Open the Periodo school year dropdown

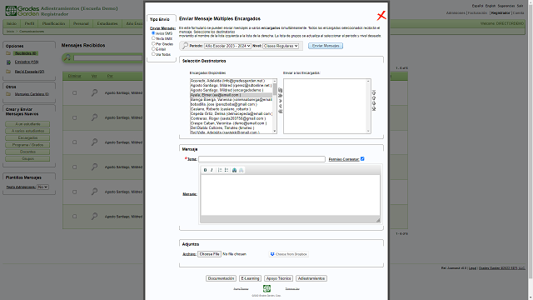pyautogui.click(x=227, y=46)
